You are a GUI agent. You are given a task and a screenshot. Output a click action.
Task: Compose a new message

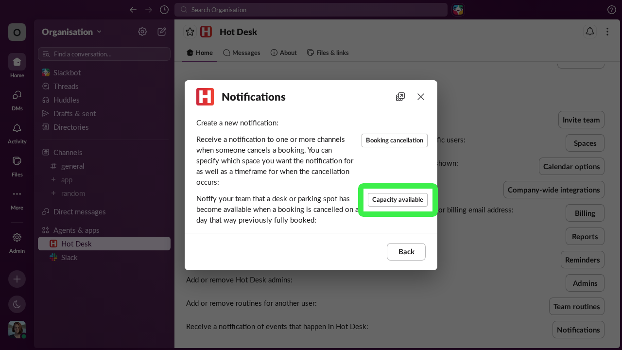(162, 32)
